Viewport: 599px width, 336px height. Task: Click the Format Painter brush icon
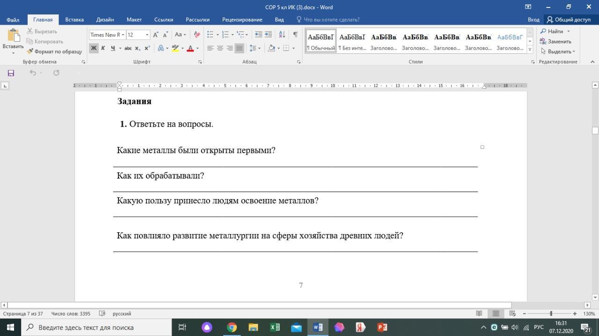point(30,51)
